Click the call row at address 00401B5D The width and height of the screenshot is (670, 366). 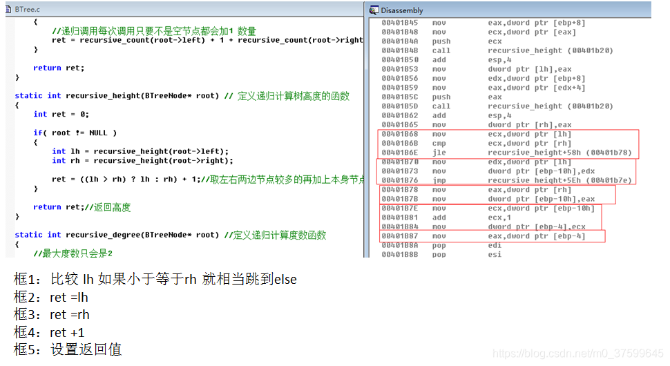pos(497,106)
